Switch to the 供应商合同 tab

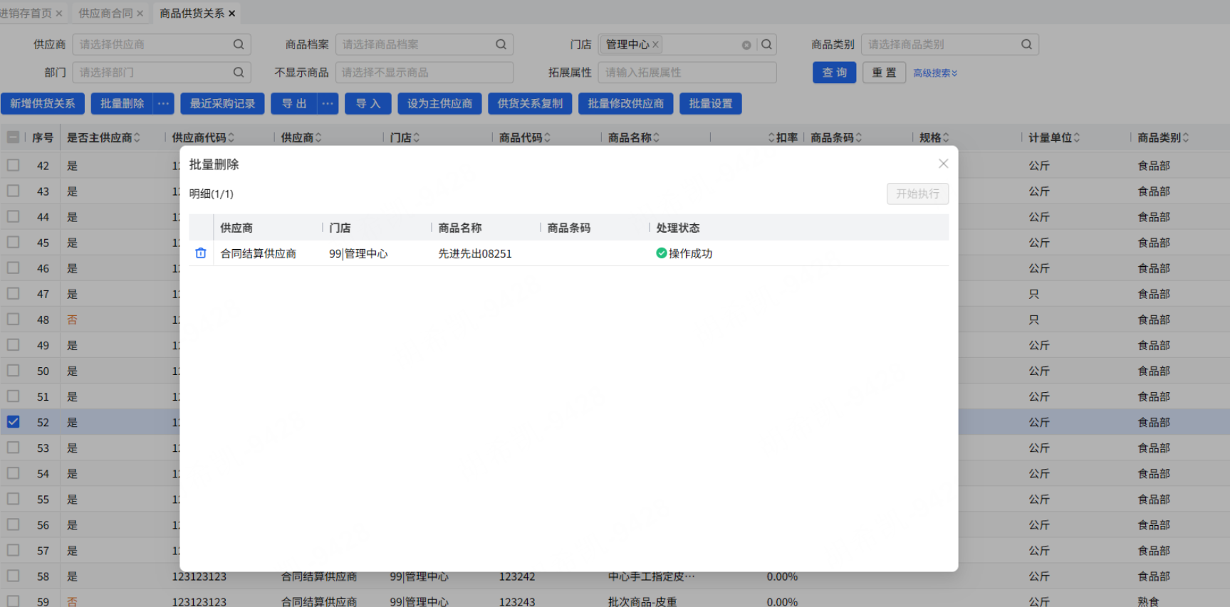click(x=105, y=13)
